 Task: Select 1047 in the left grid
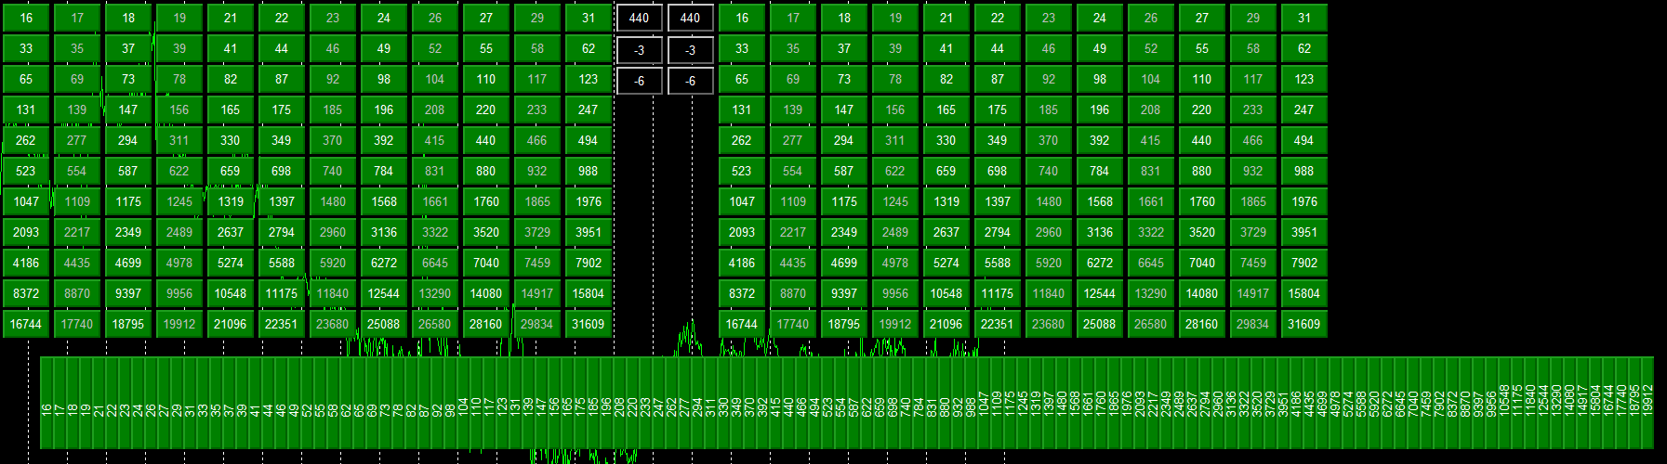pos(26,201)
